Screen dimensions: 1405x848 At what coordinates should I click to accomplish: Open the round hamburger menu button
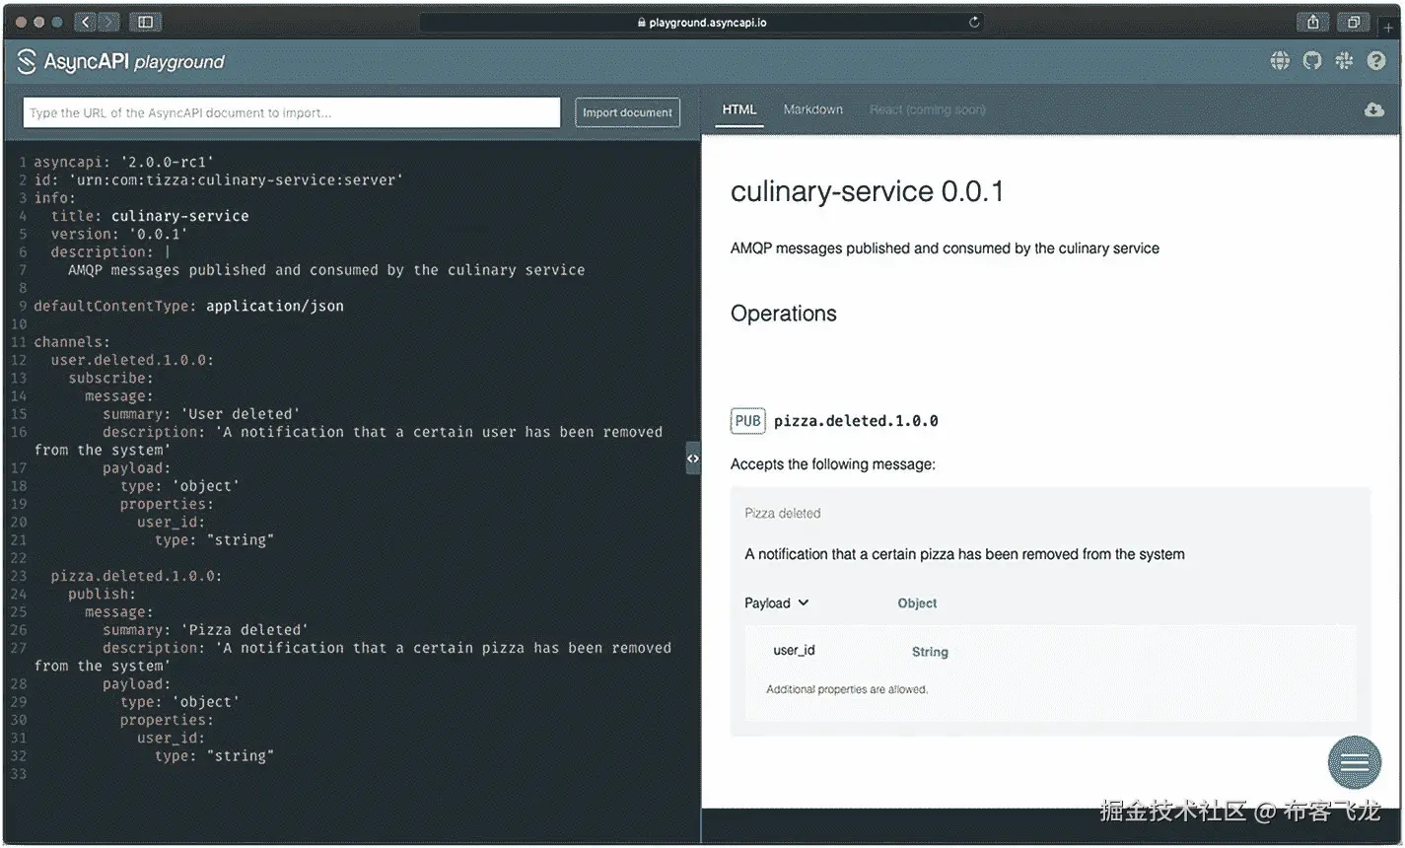1355,762
